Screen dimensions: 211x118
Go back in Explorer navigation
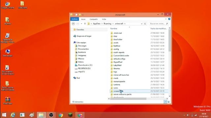(73, 24)
